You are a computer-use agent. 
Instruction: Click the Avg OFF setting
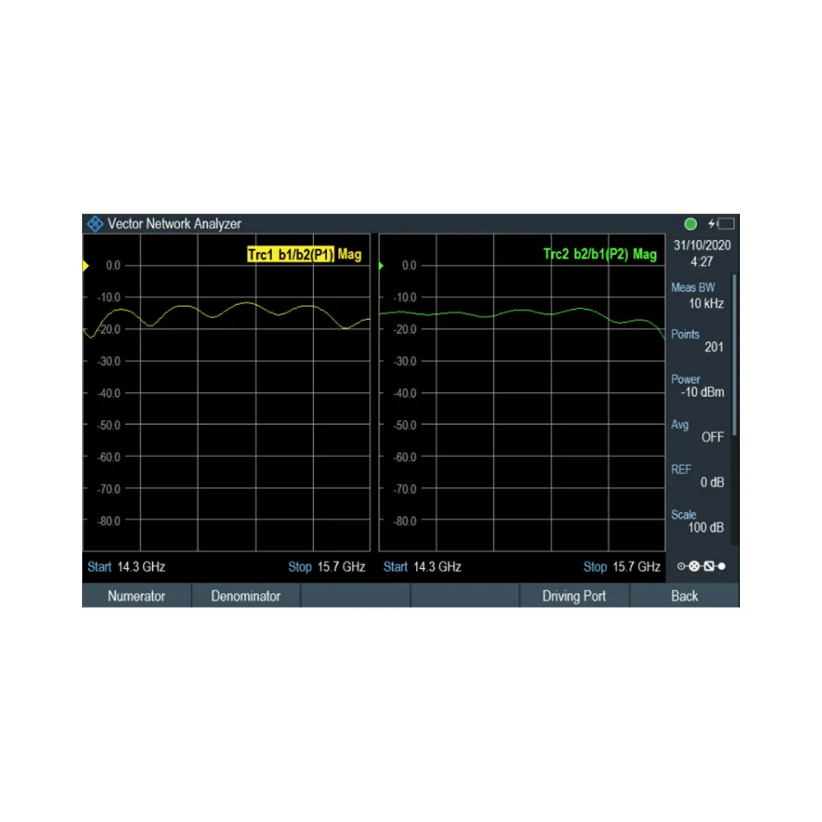coord(698,431)
